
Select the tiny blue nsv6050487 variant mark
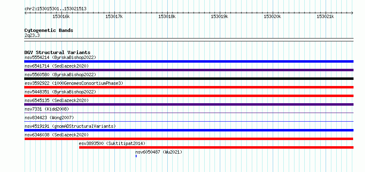[136, 156]
